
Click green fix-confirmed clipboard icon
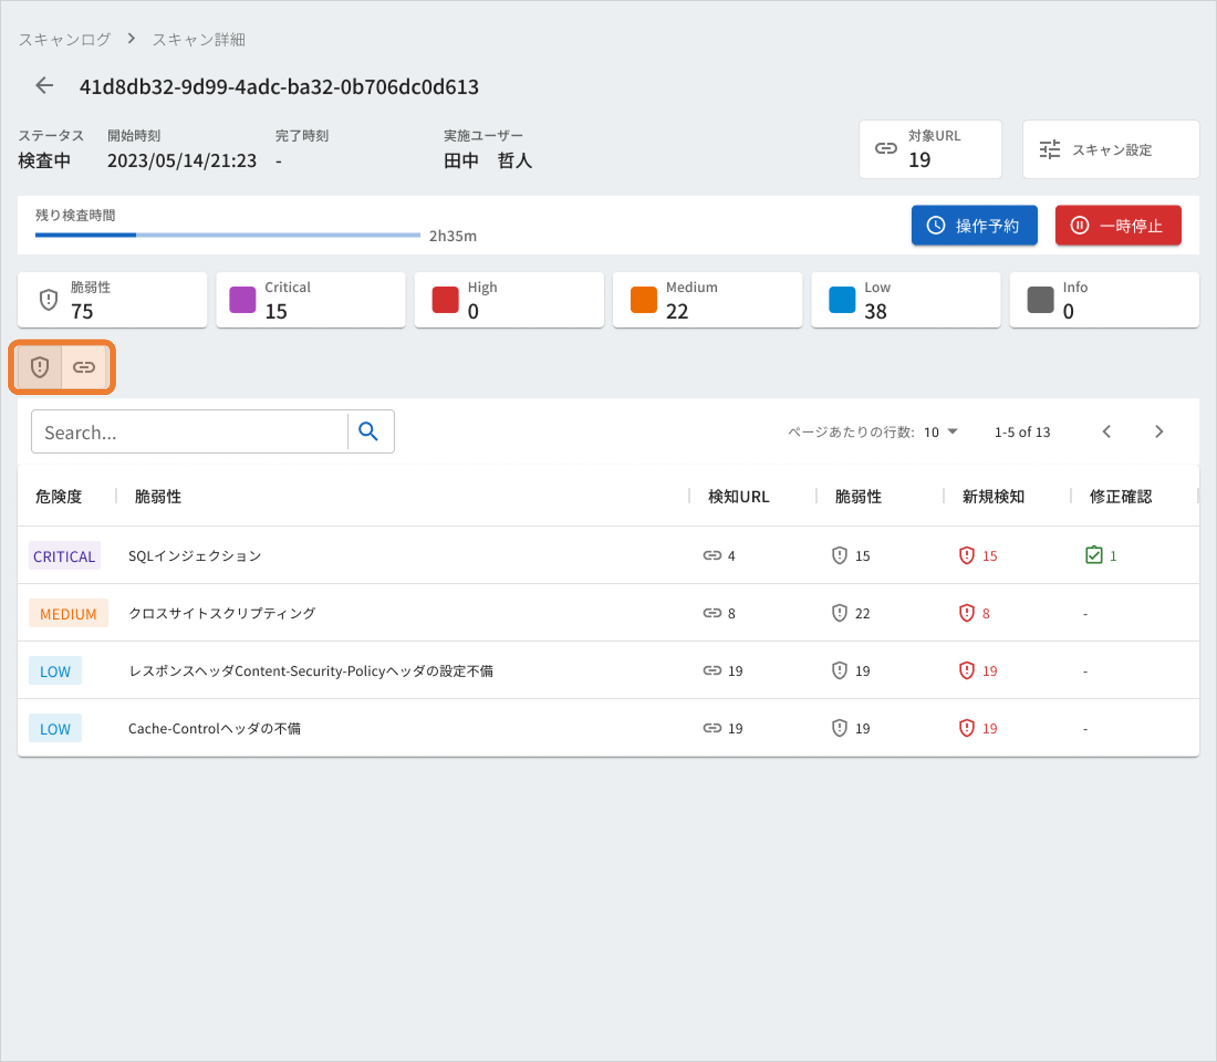point(1094,555)
